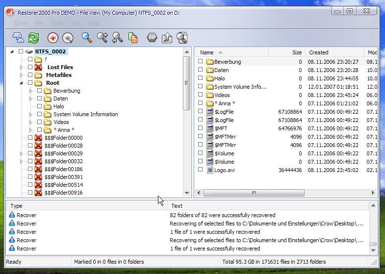The width and height of the screenshot is (385, 274).
Task: Select $$$Folder00514 in the tree
Action: coord(64,185)
